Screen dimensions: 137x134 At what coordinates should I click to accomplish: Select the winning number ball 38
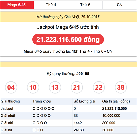click(121, 87)
